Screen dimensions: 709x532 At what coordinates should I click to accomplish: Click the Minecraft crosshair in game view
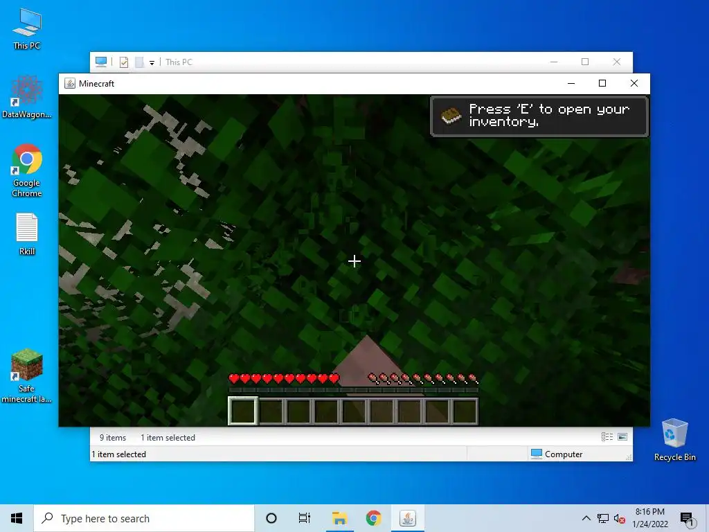point(354,261)
